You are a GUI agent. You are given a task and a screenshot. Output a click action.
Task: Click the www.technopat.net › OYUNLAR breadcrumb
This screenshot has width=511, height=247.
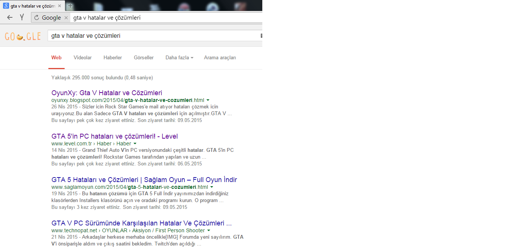coord(128,230)
